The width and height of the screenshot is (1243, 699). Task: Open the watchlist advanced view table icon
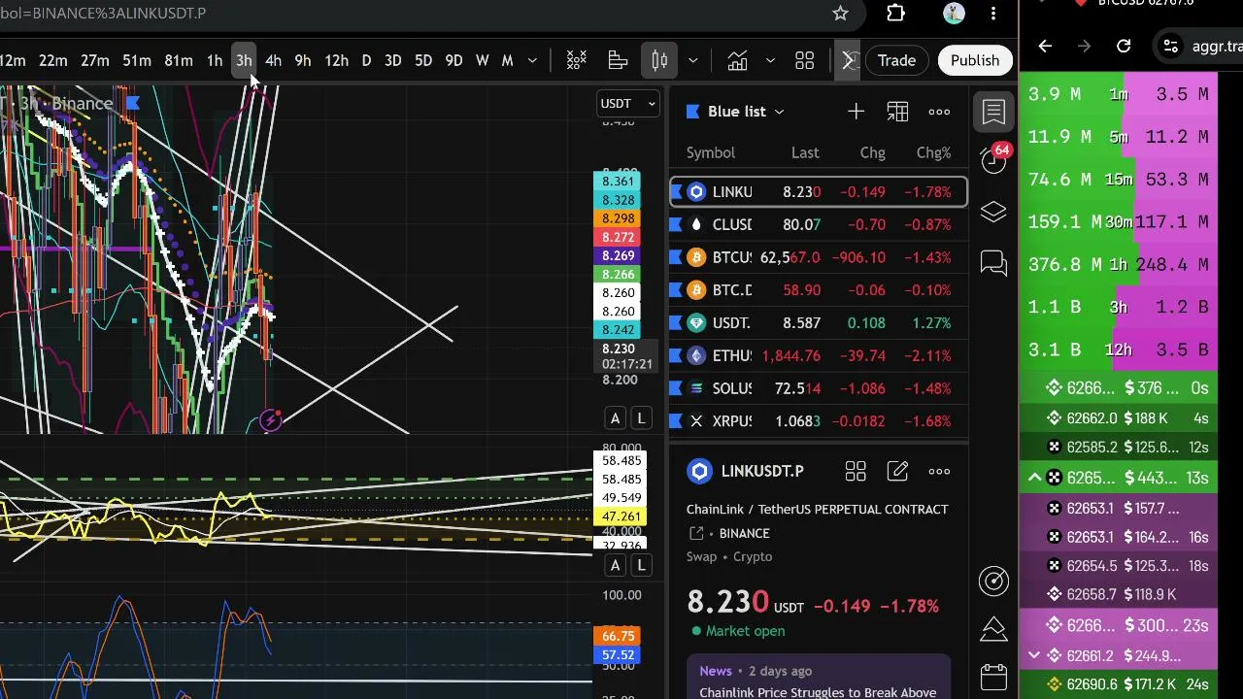click(x=897, y=112)
